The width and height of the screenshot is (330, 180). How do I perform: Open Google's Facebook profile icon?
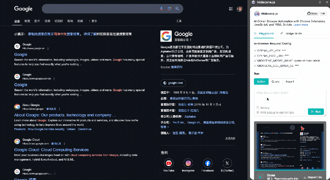(x=207, y=163)
